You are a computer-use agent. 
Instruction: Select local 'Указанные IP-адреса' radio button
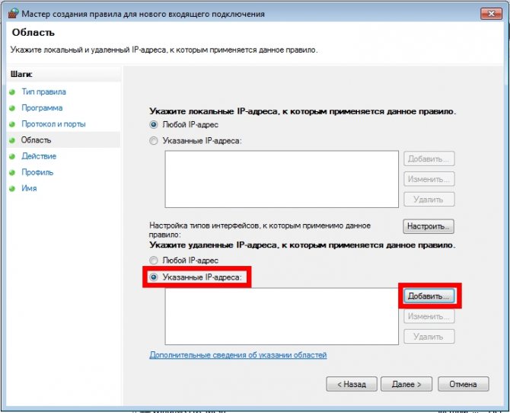point(154,141)
